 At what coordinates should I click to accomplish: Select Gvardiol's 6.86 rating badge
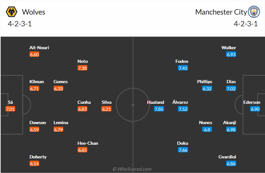click(x=231, y=163)
